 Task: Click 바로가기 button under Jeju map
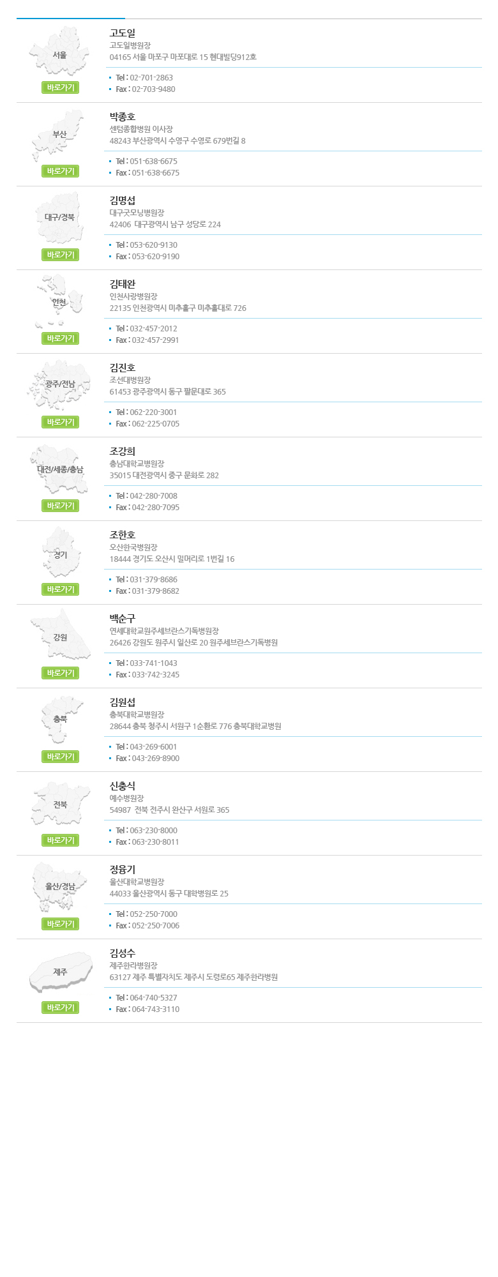pos(61,1008)
